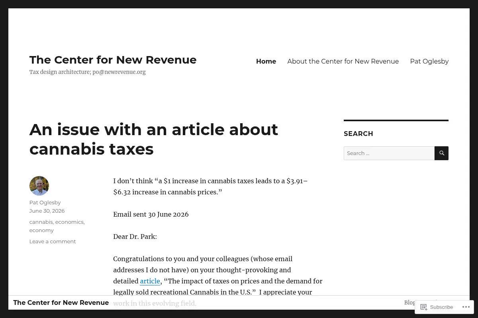This screenshot has height=318, width=478.
Task: Click the 'Dear Dr. Park:' line
Action: [x=135, y=237]
